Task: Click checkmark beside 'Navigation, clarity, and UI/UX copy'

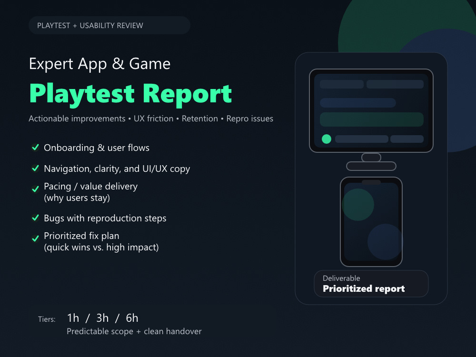Action: tap(36, 168)
